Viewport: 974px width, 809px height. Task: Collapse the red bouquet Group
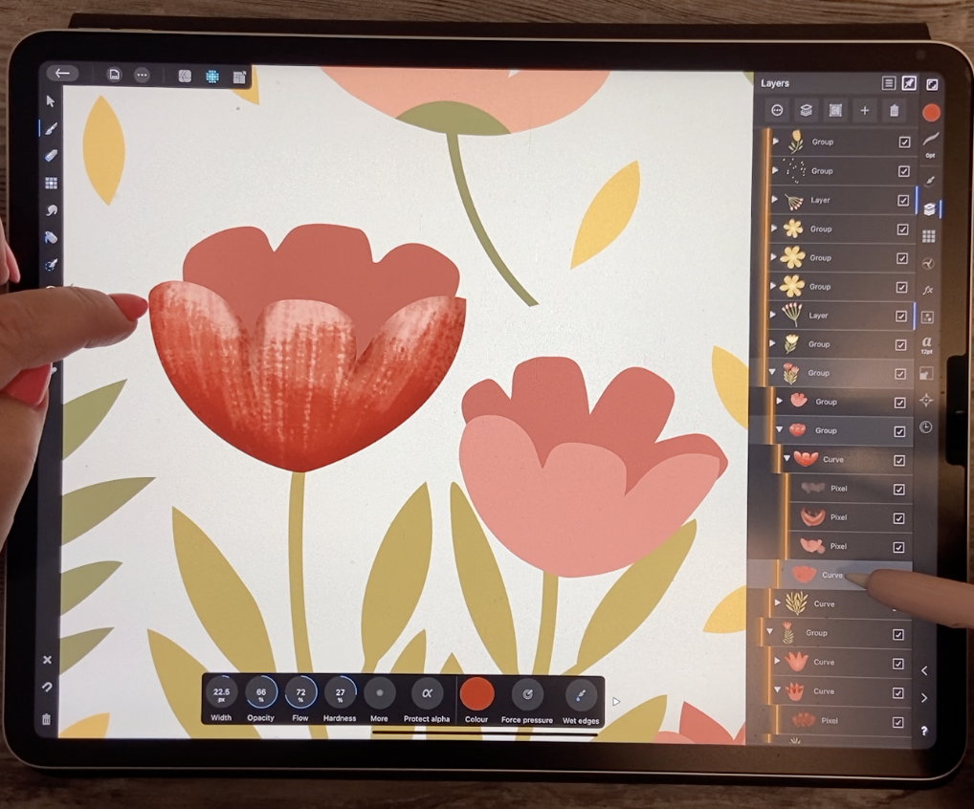tap(772, 372)
